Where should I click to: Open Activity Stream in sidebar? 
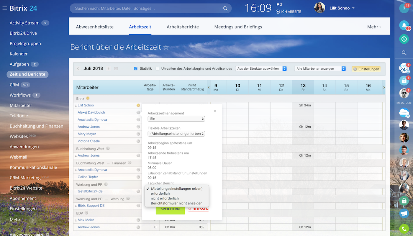[24, 23]
